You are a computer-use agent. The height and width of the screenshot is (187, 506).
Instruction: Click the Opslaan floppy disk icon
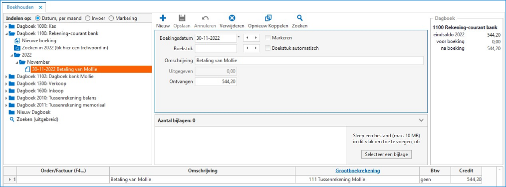182,18
